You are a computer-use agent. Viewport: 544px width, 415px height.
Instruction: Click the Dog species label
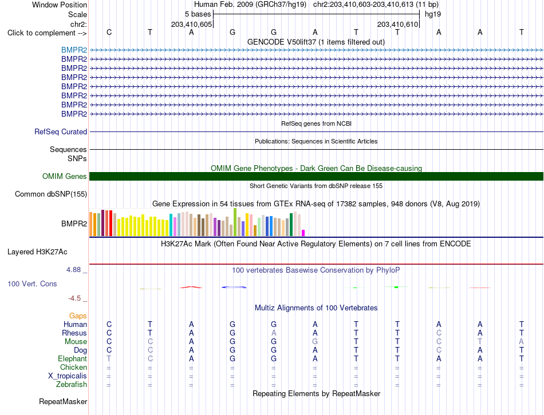(x=81, y=350)
